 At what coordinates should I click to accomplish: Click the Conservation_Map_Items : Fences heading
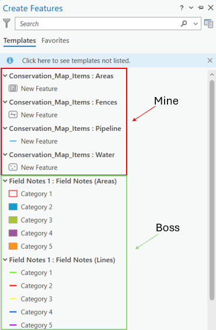tap(63, 102)
